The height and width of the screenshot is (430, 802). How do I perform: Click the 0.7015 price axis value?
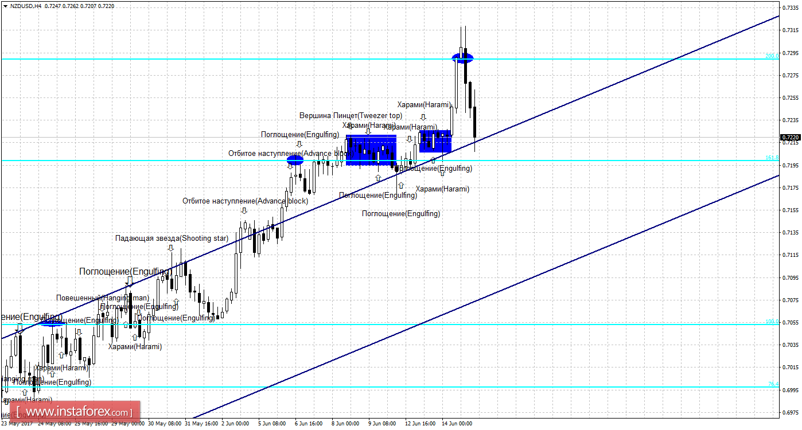coord(791,367)
